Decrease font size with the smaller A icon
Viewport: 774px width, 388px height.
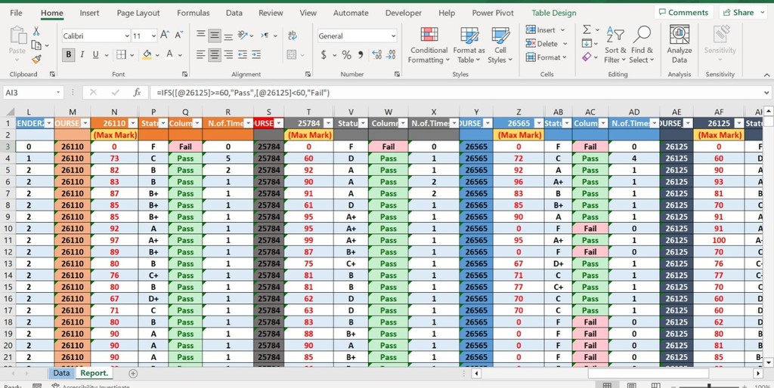coord(178,35)
